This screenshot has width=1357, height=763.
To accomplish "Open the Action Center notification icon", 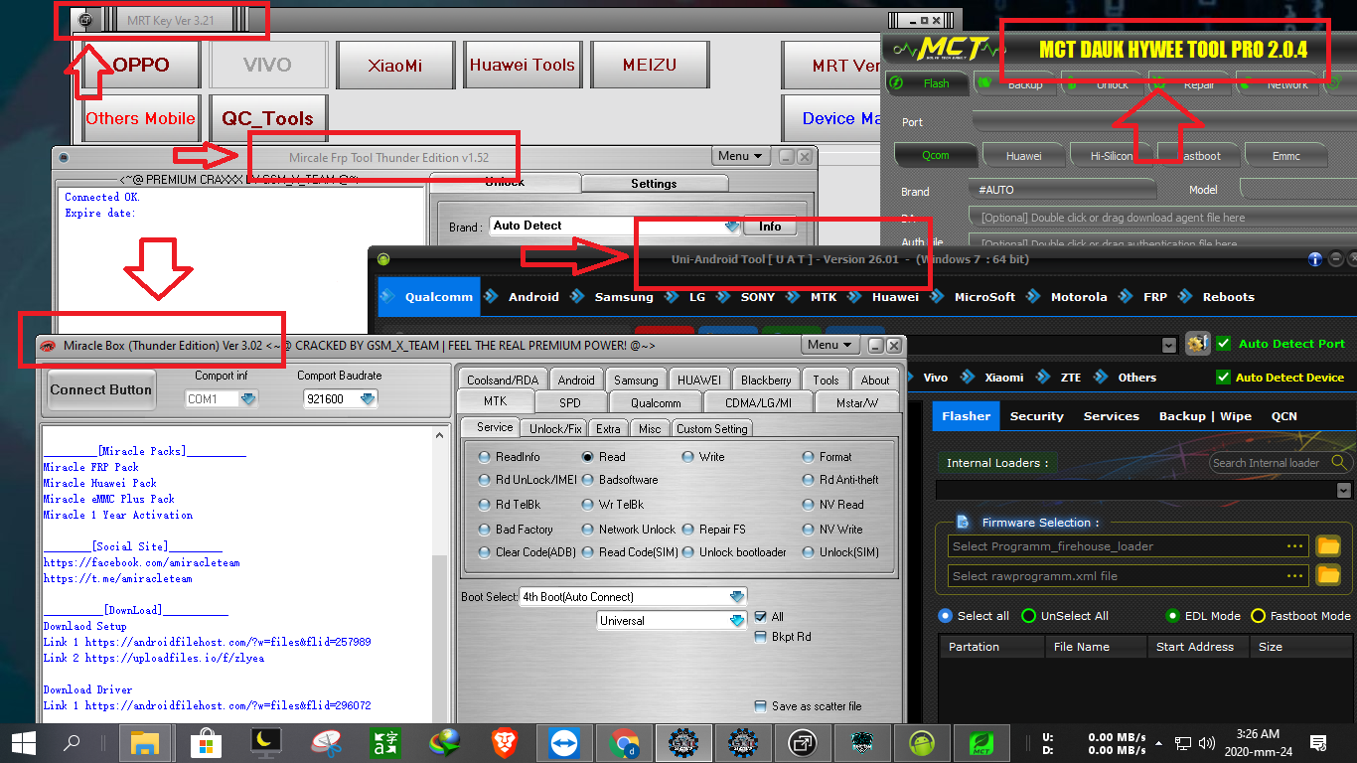I will (x=1317, y=742).
